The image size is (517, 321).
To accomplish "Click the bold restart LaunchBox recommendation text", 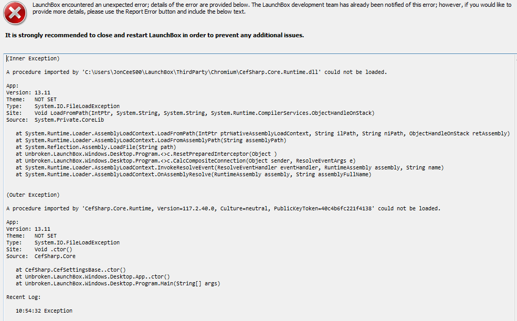I will pos(155,35).
